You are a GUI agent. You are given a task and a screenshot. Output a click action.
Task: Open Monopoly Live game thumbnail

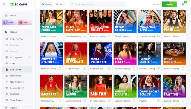pos(150,22)
